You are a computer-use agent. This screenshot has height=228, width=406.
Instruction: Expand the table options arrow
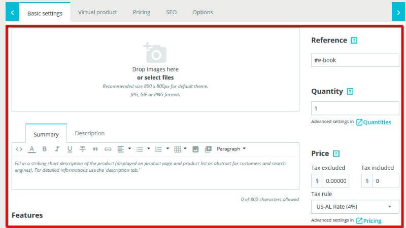(185, 148)
